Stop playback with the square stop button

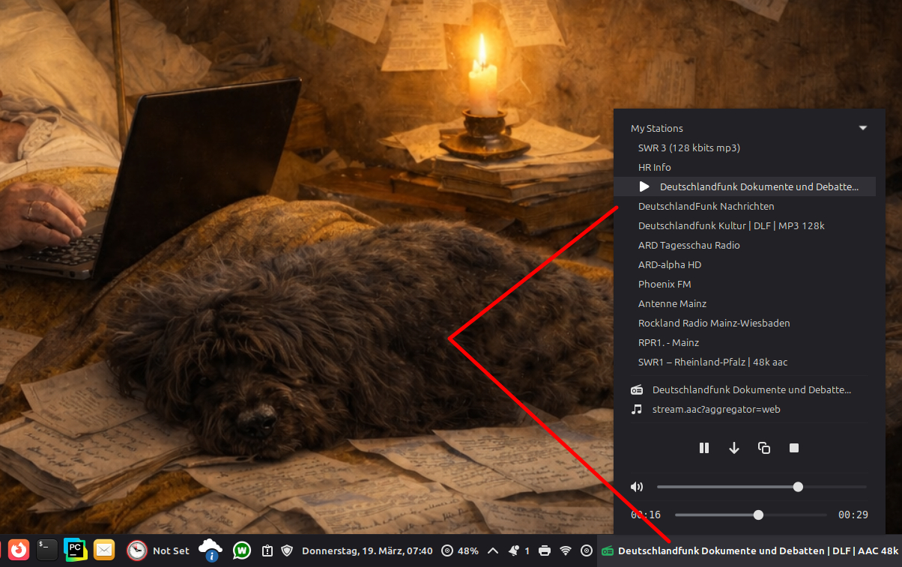[x=794, y=448]
